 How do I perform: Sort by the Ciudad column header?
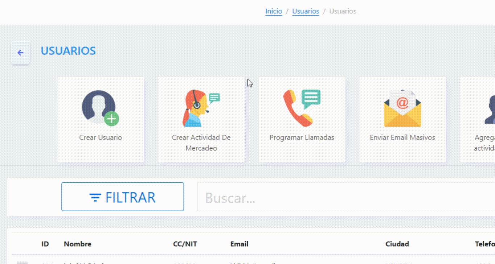[397, 244]
